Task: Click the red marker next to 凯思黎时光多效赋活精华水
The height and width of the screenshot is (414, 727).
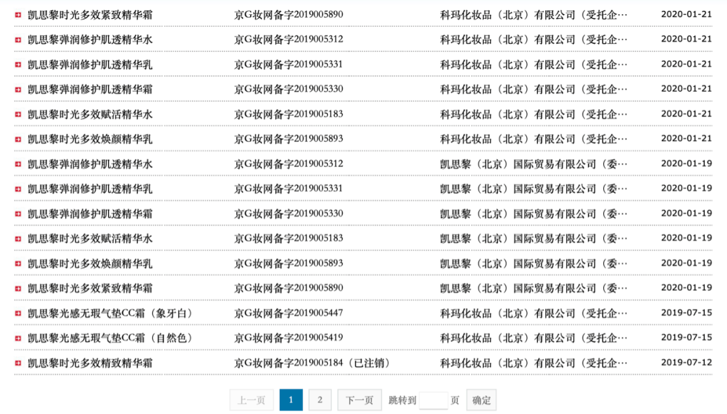Action: point(17,113)
